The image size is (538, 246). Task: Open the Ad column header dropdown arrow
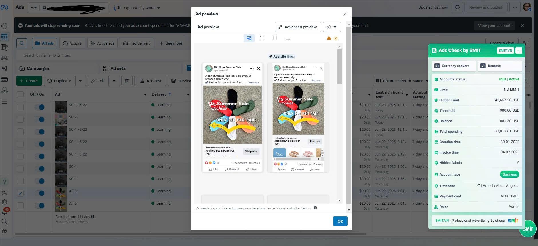click(x=145, y=94)
